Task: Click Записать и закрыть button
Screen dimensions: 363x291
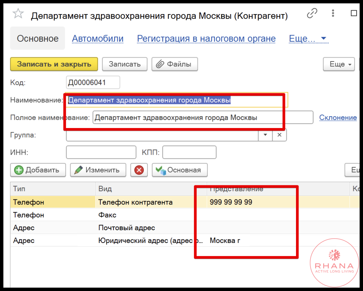Action: (54, 64)
